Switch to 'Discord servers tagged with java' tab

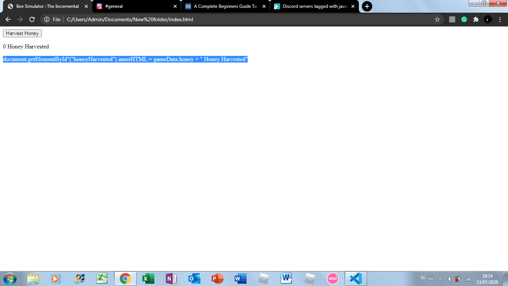click(x=315, y=6)
